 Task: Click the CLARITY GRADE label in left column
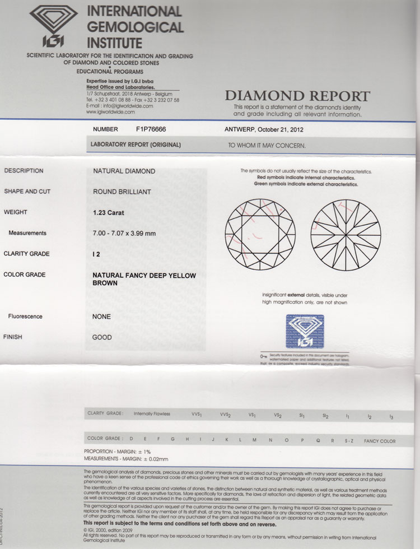(26, 253)
